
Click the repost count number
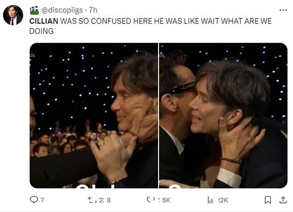[105, 200]
